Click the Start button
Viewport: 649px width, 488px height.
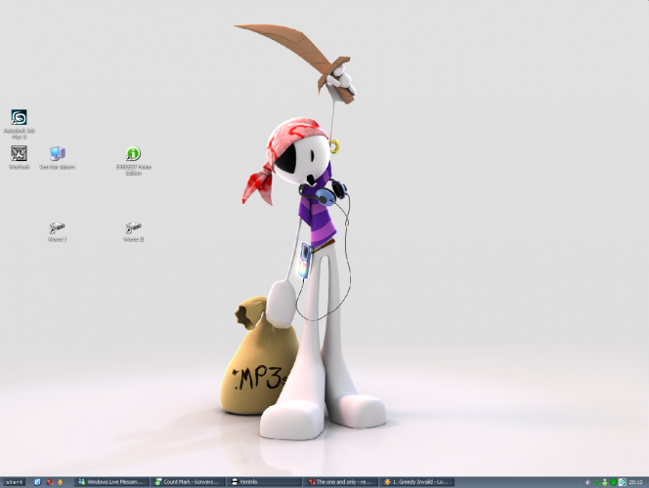(x=14, y=482)
